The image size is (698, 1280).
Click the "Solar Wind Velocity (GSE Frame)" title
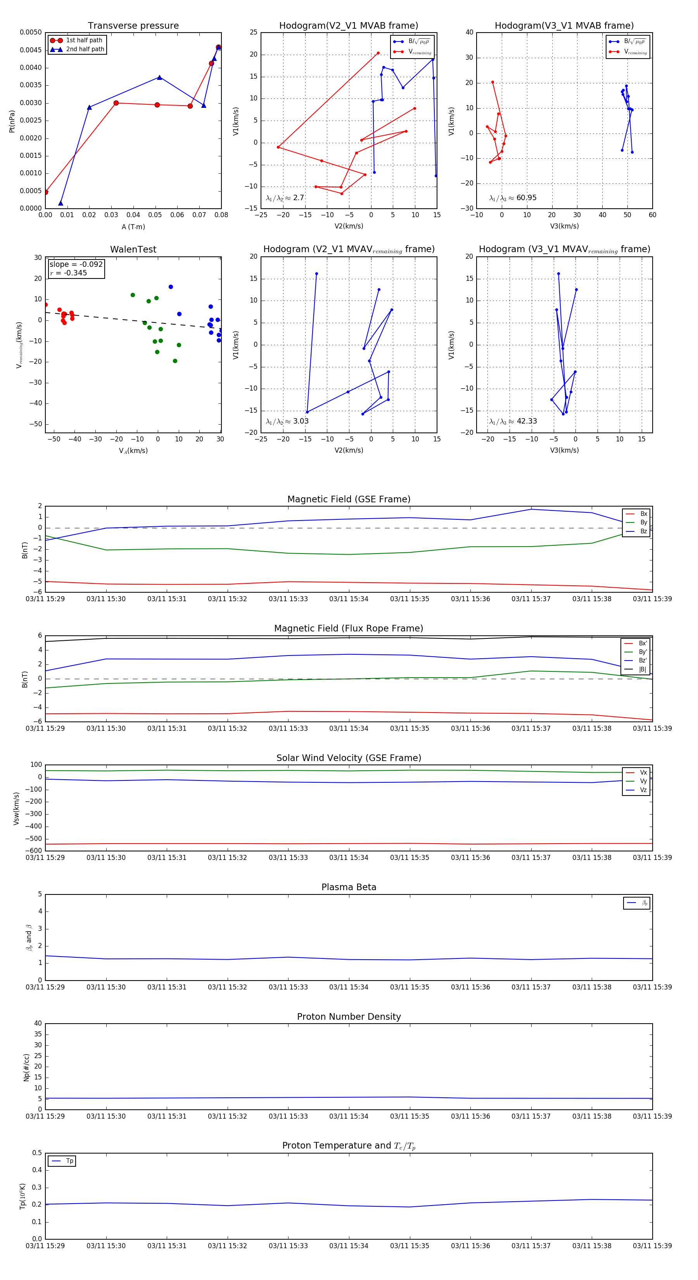349,758
